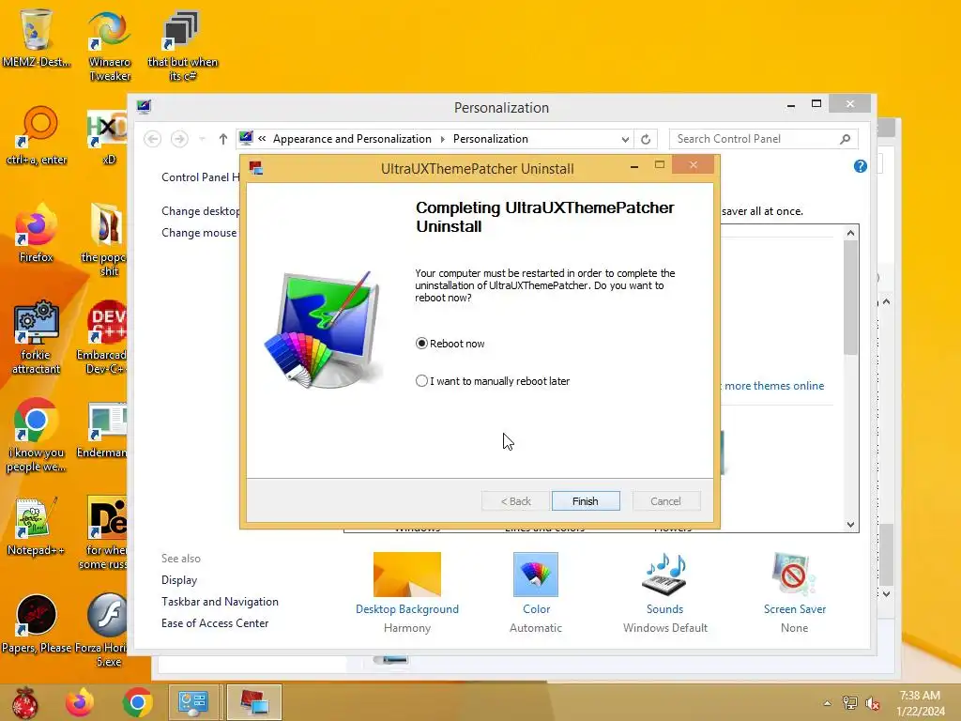Open the 'ctrl+a, enter' desktop shortcut

point(37,135)
